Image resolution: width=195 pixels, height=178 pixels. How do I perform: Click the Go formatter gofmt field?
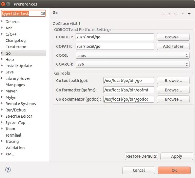(129, 90)
